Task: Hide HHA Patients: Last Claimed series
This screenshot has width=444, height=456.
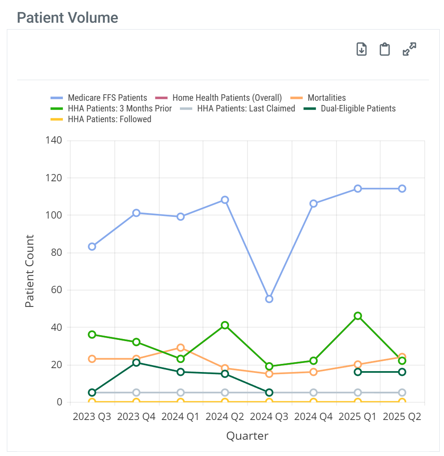Action: [246, 108]
